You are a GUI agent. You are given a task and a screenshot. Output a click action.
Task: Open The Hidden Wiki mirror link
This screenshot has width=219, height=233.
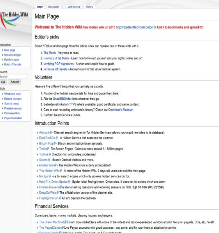point(49,171)
